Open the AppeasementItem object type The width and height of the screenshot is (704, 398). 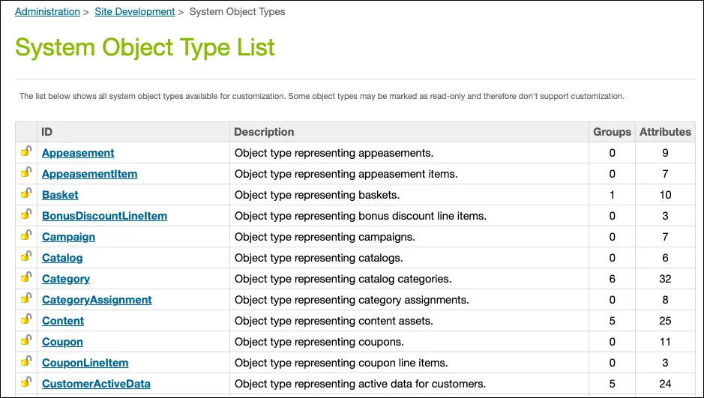[x=90, y=174]
